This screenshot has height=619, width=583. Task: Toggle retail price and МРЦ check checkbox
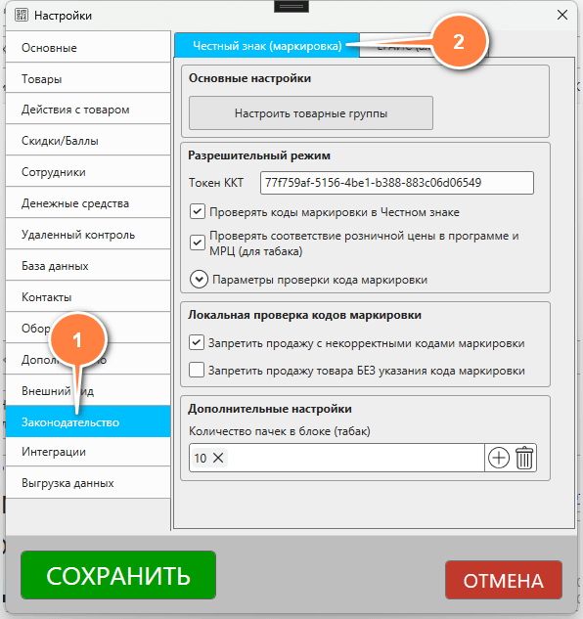(197, 243)
